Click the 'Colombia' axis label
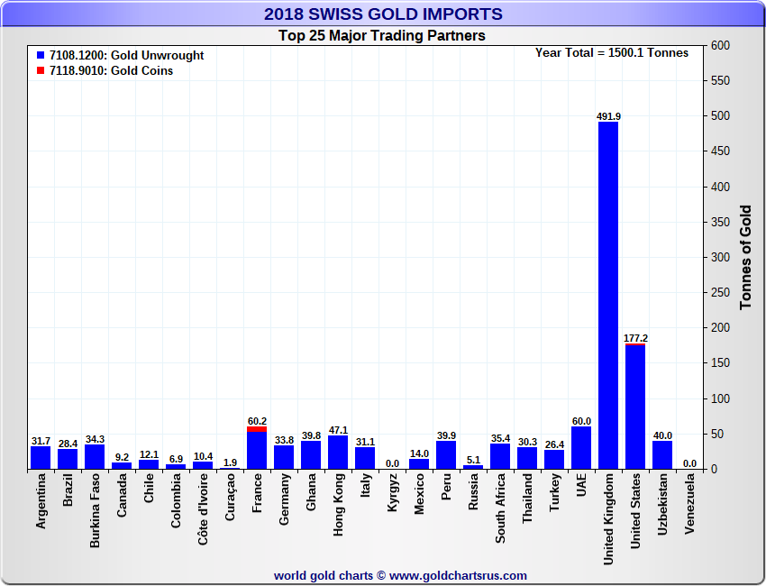This screenshot has width=766, height=586. 176,500
